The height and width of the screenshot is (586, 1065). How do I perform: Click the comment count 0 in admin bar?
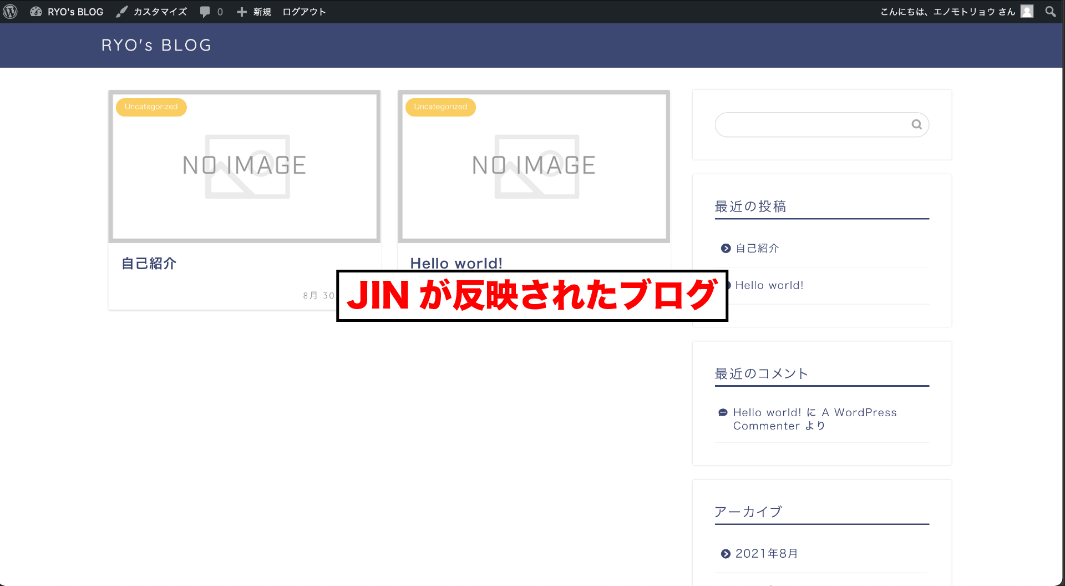(220, 12)
